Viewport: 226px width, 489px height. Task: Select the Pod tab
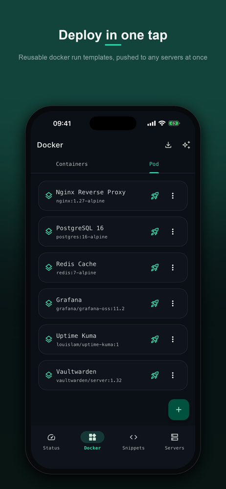[154, 164]
